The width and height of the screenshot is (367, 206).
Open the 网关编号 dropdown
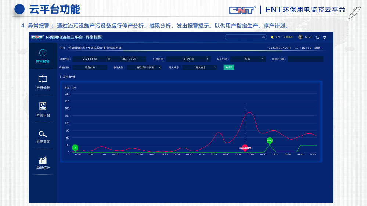200,67
